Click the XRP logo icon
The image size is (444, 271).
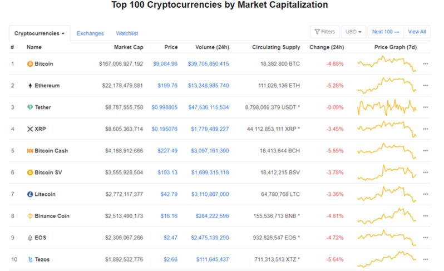30,129
